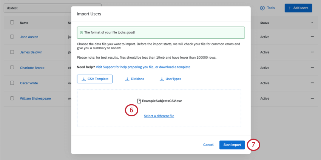Viewport: 321px width, 160px height.
Task: Sort by the Name column header
Action: 24,23
